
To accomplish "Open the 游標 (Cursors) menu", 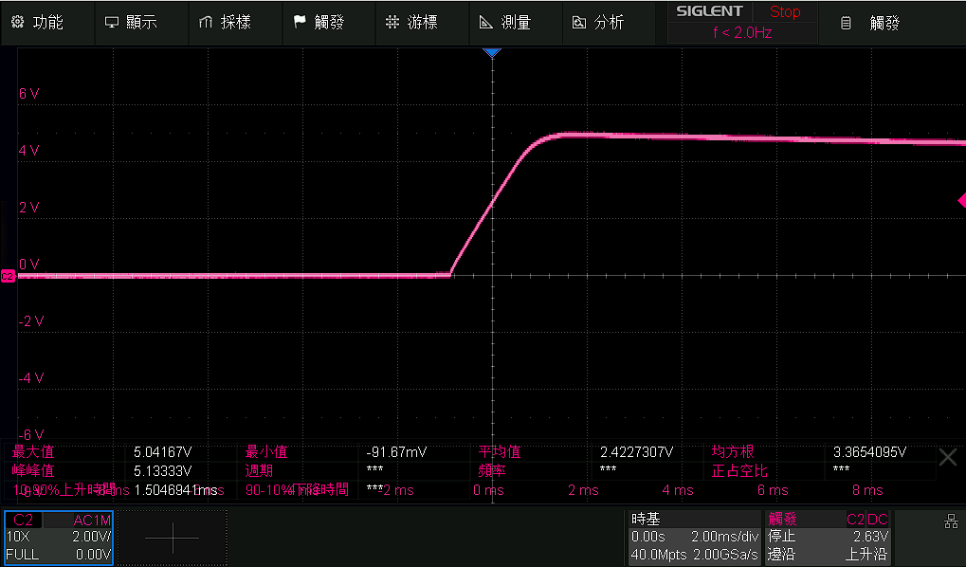I will point(422,22).
